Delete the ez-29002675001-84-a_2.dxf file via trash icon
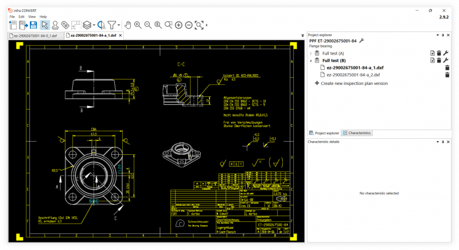Image resolution: width=459 pixels, height=250 pixels. point(447,75)
